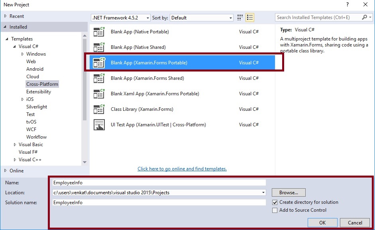This screenshot has width=375, height=230.
Task: Click the Blank App (Native Shared) template icon
Action: coord(99,47)
